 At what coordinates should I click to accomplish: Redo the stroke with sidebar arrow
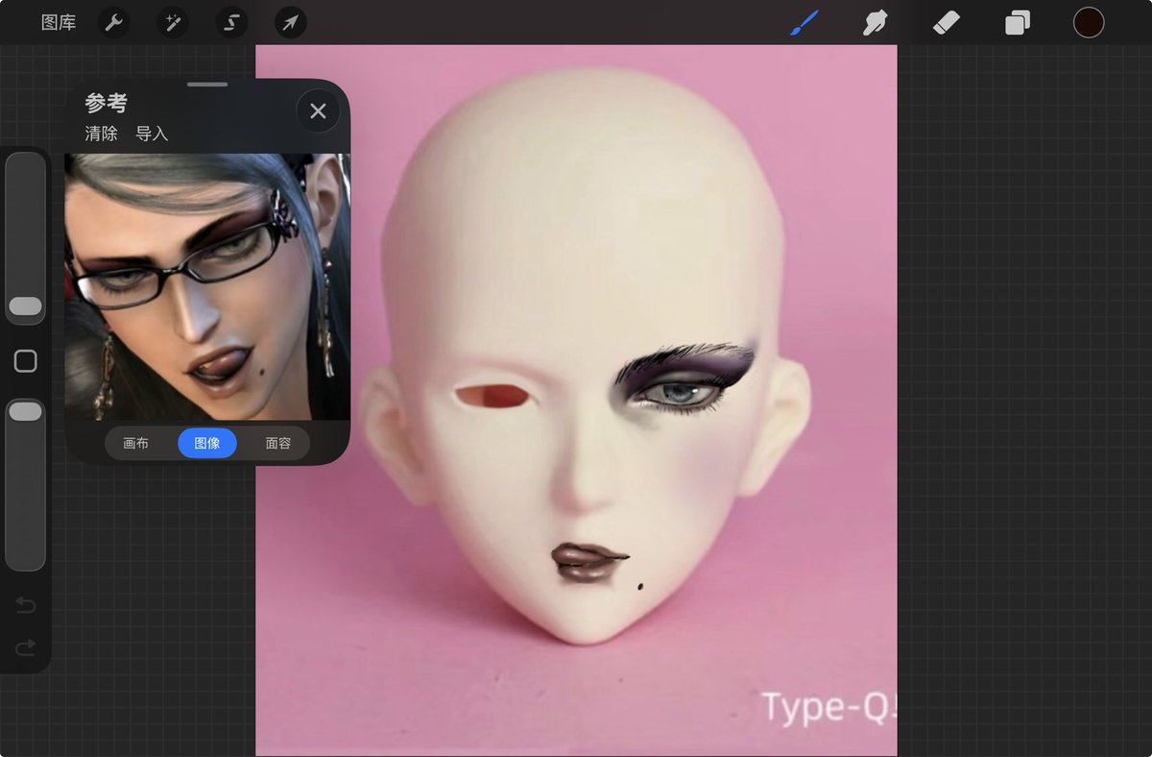point(25,647)
